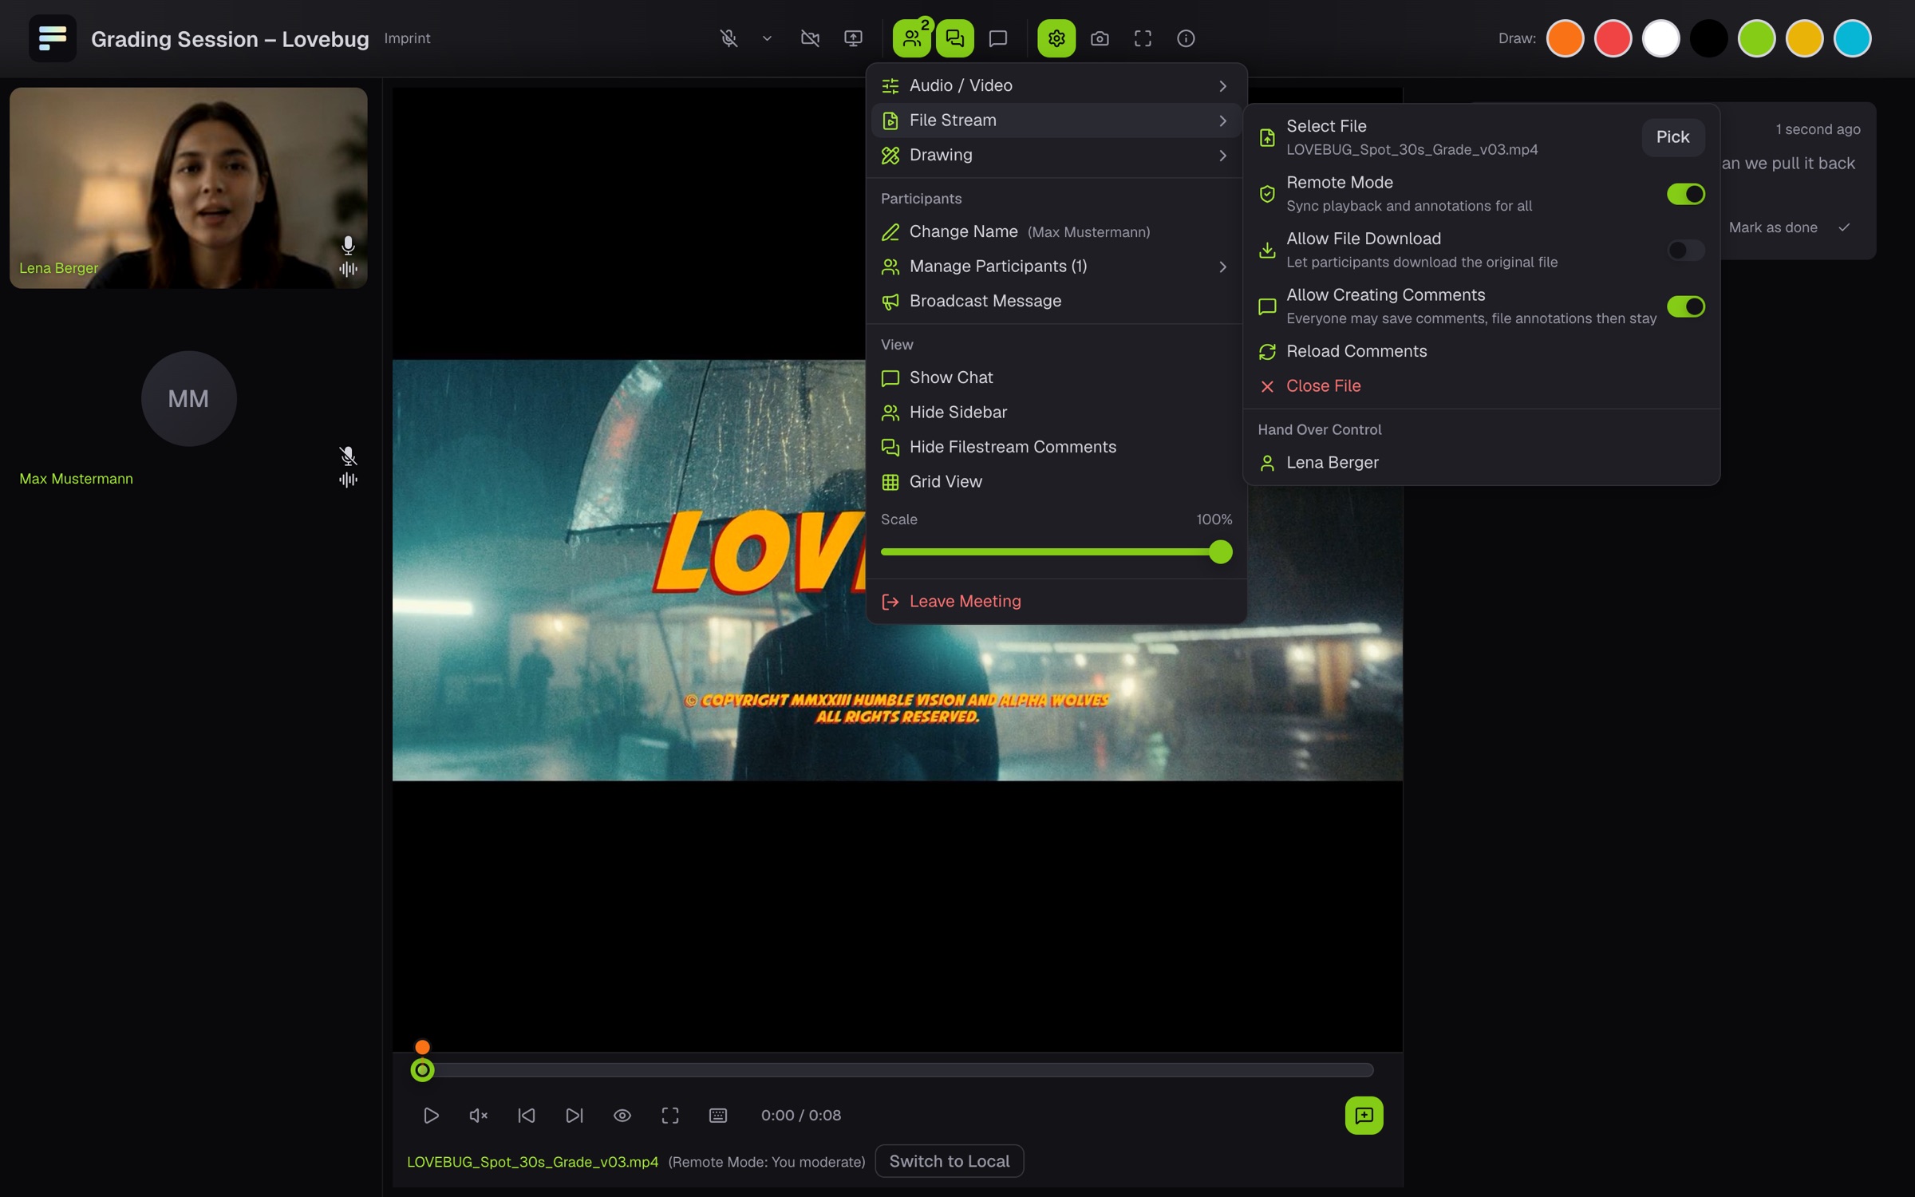This screenshot has width=1915, height=1197.
Task: Expand the File Stream submenu
Action: pyautogui.click(x=1056, y=120)
